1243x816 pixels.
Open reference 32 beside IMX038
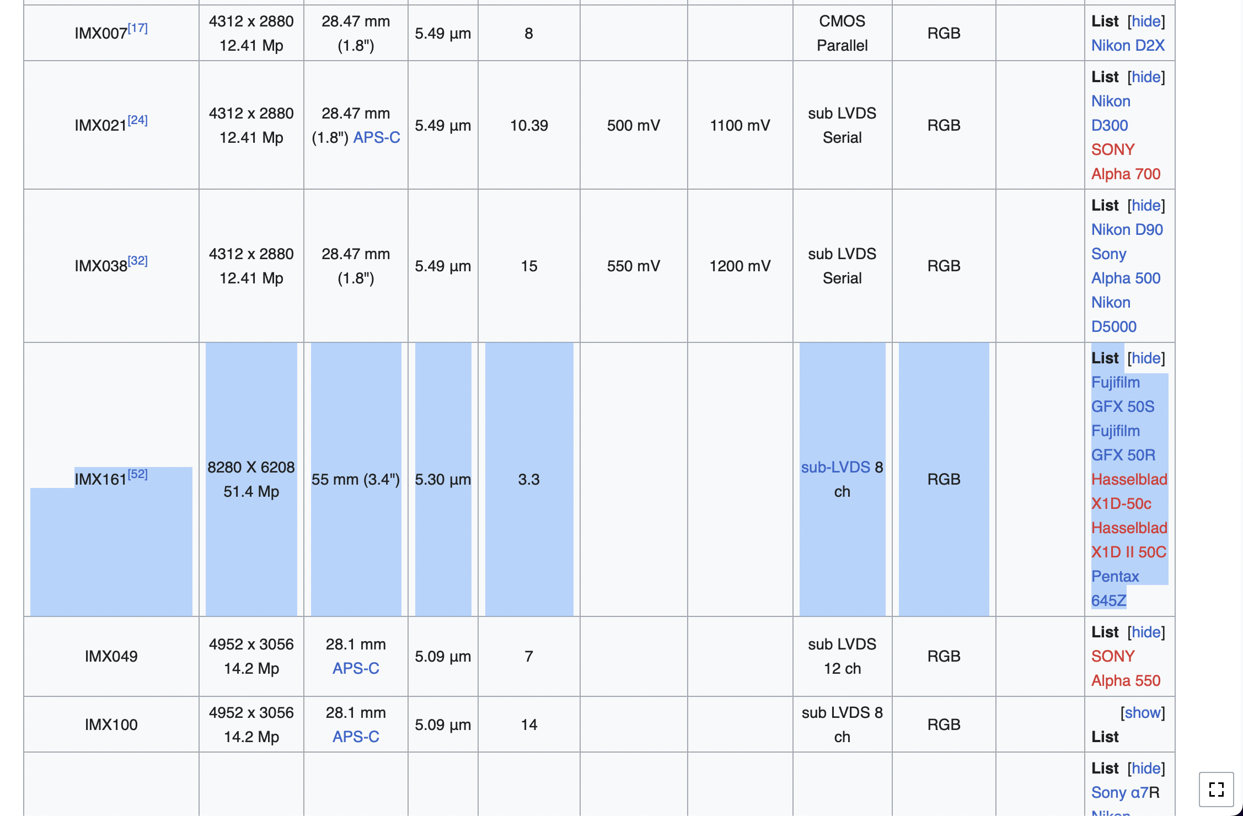[x=138, y=261]
